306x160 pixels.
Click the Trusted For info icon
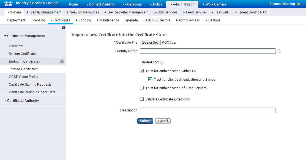point(162,63)
